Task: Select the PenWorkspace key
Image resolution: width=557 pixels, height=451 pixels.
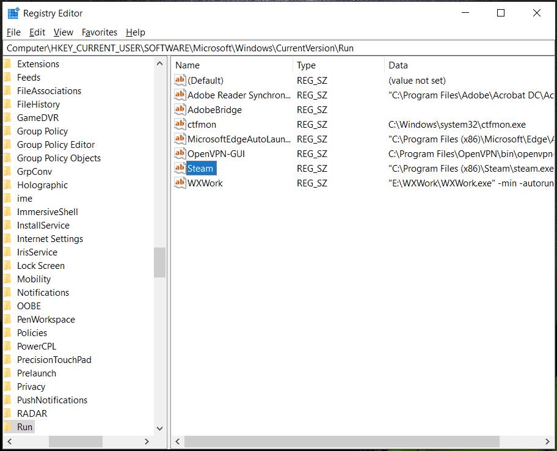Action: (x=46, y=320)
